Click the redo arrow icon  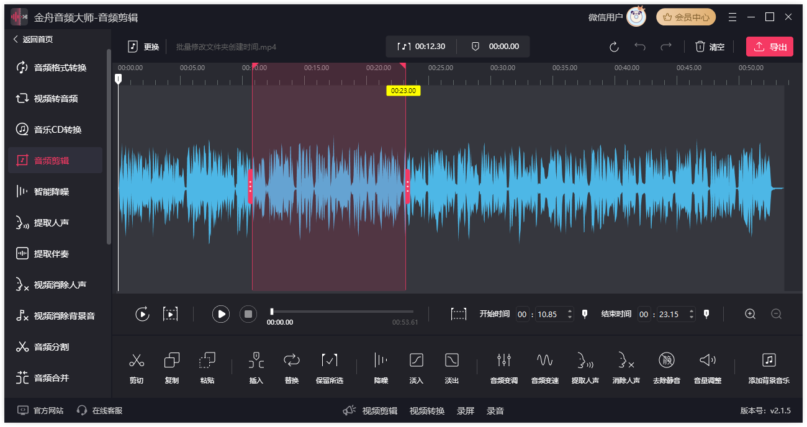click(x=665, y=47)
